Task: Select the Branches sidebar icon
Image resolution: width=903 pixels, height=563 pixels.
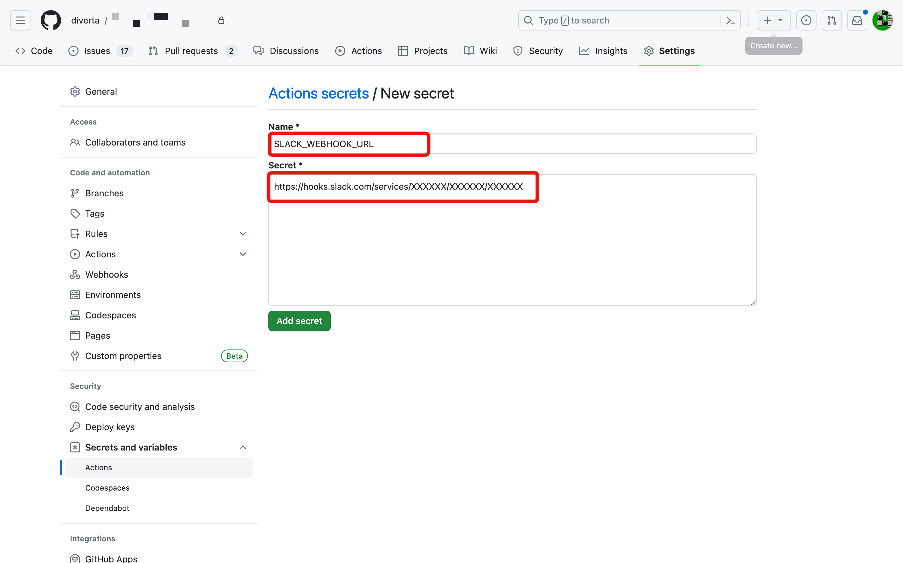Action: (x=75, y=193)
